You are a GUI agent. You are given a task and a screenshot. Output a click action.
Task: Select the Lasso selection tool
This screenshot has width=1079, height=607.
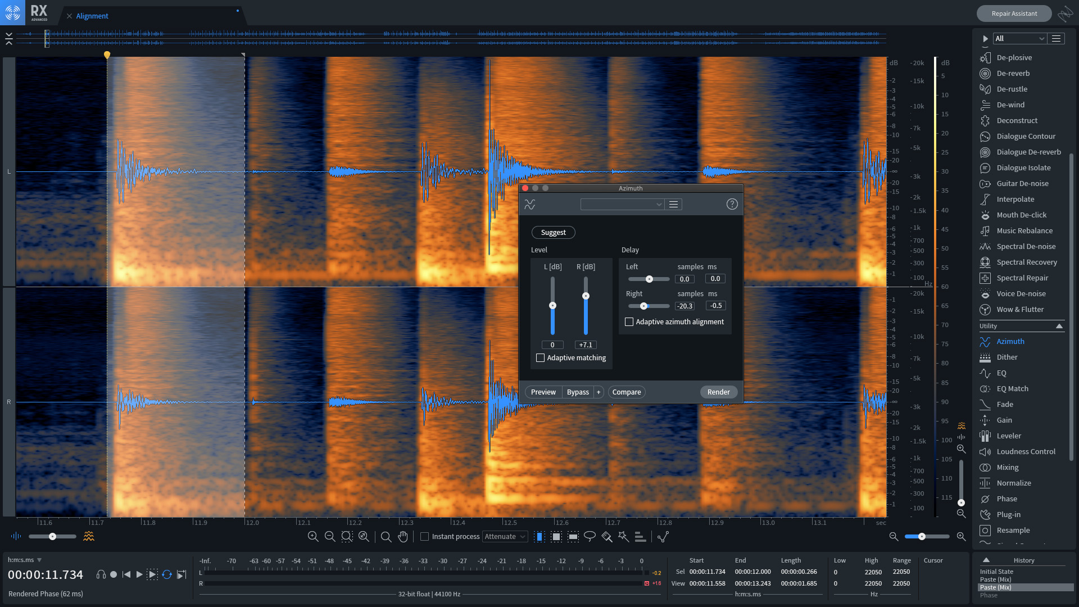[x=590, y=537]
